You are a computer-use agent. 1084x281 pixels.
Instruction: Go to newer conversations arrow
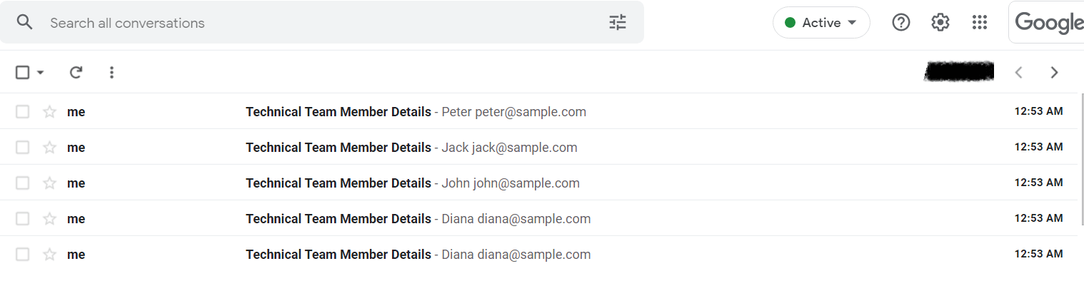point(1019,72)
